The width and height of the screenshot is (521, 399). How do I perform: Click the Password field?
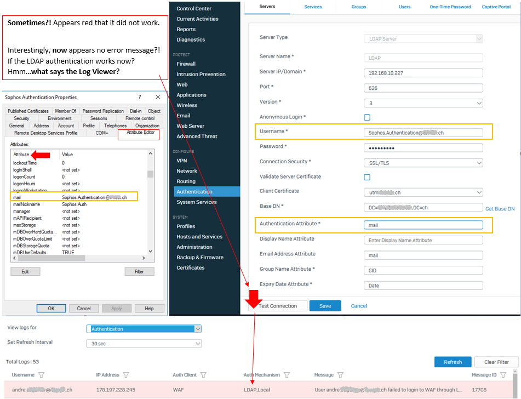tap(423, 148)
